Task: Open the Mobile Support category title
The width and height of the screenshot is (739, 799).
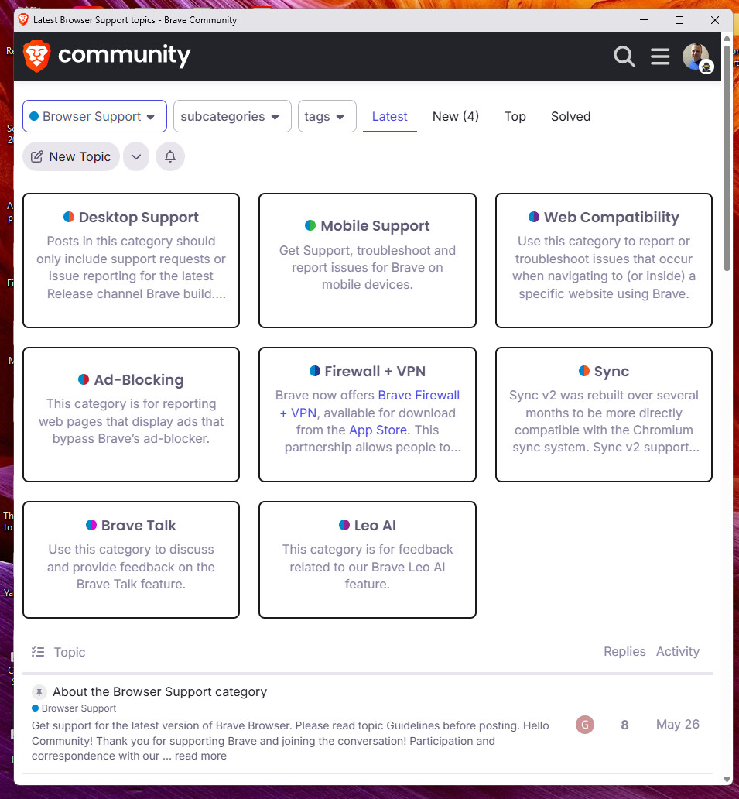Action: click(375, 226)
